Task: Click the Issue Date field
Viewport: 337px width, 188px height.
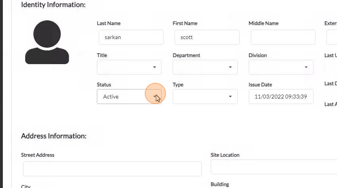Action: coord(281,97)
